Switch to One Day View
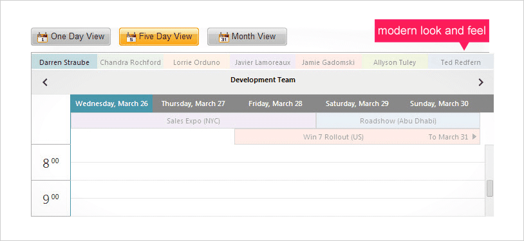The width and height of the screenshot is (524, 241). 71,37
